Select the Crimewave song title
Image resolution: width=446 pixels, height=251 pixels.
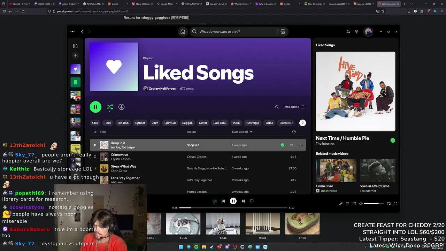coord(120,155)
